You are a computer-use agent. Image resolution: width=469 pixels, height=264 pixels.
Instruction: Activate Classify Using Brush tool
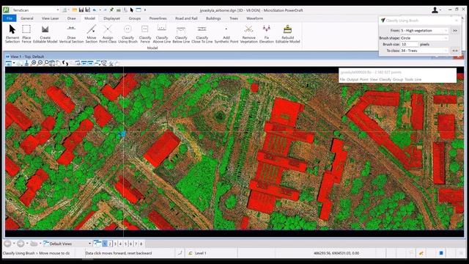click(128, 34)
